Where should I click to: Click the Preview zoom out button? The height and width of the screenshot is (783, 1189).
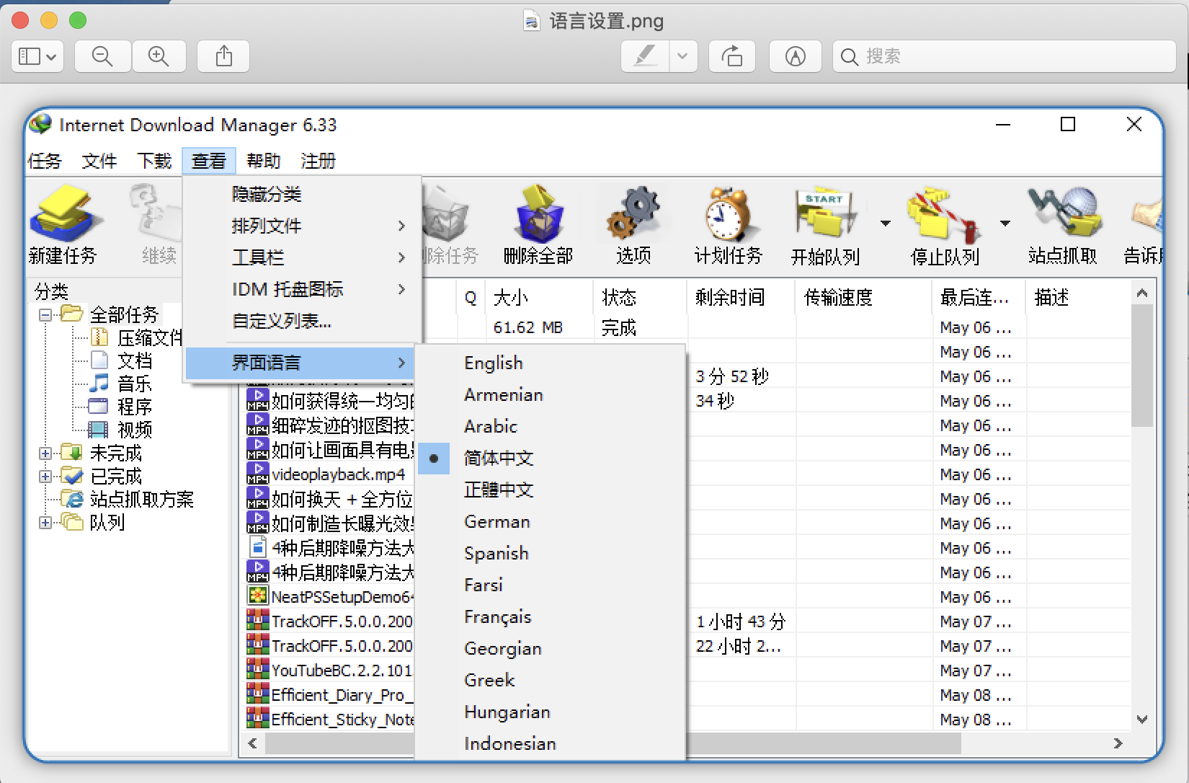(102, 56)
